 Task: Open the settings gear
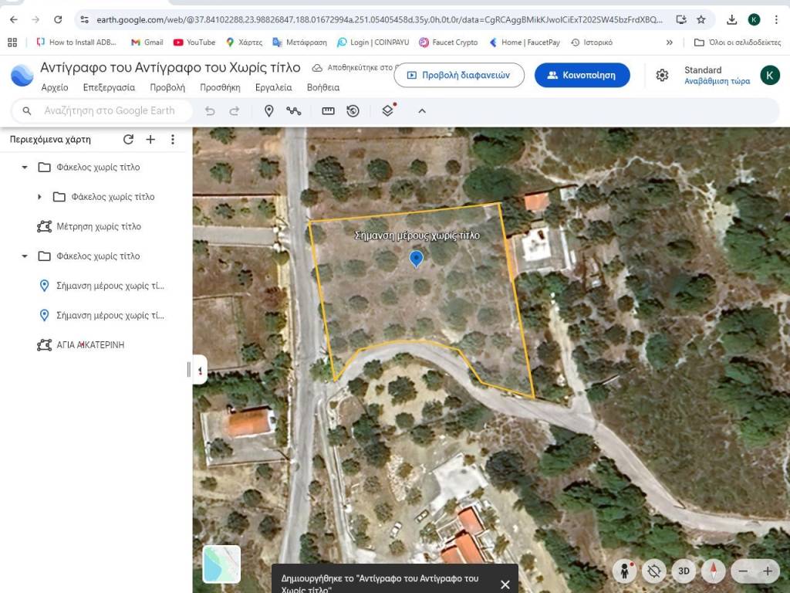click(x=662, y=75)
